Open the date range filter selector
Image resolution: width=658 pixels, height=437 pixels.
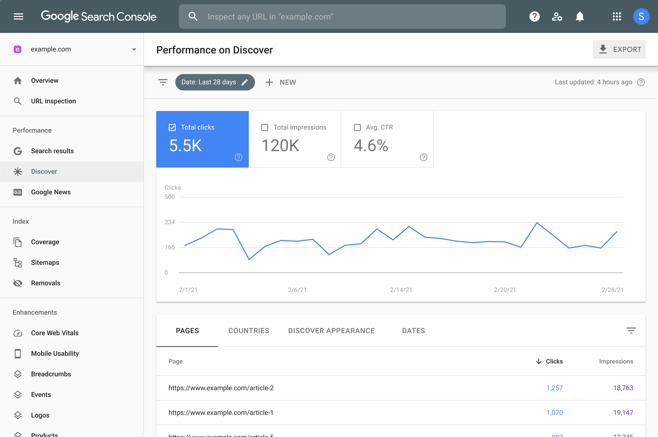pos(214,82)
